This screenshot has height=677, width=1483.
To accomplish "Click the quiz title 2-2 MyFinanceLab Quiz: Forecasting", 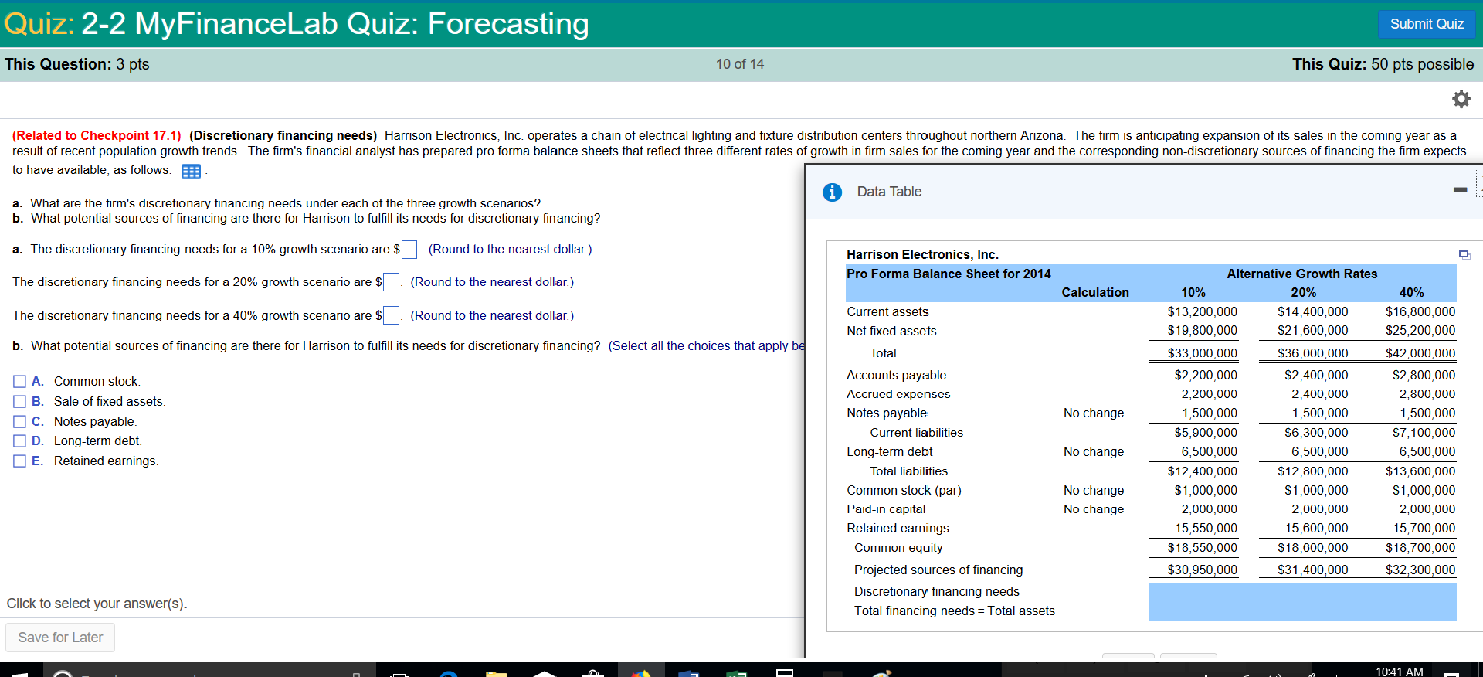I will click(x=335, y=24).
